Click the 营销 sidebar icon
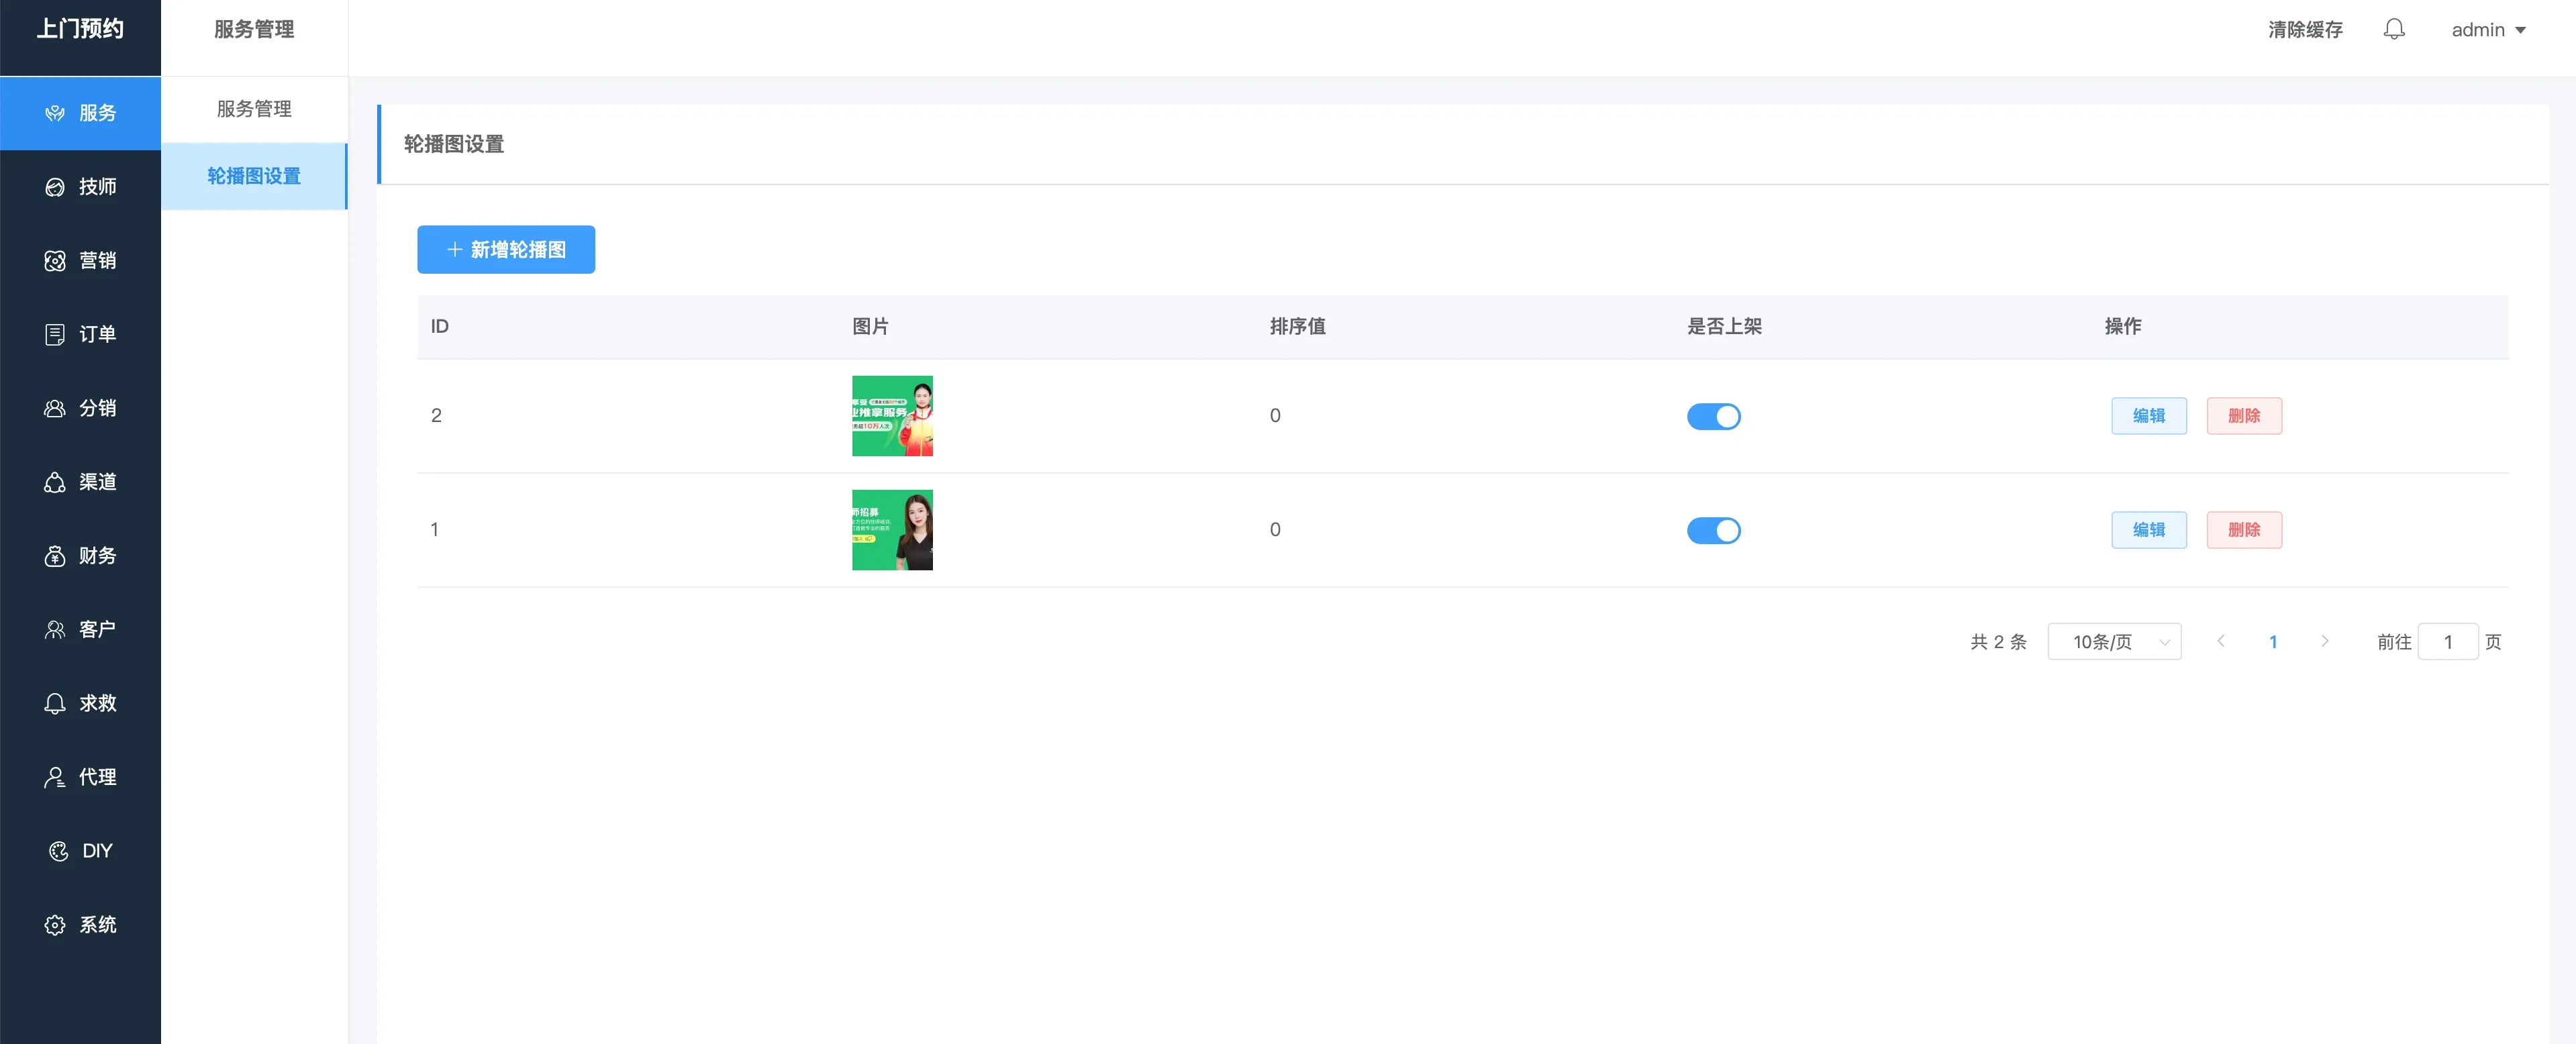Image resolution: width=2576 pixels, height=1044 pixels. point(55,261)
